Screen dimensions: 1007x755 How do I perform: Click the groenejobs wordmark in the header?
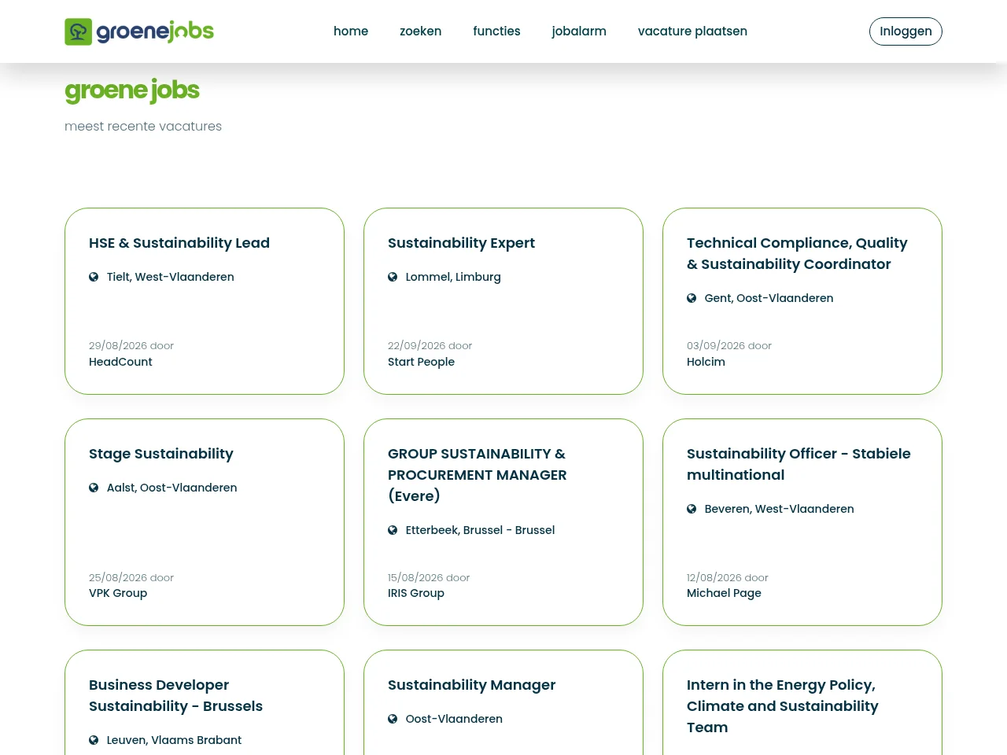click(x=155, y=31)
